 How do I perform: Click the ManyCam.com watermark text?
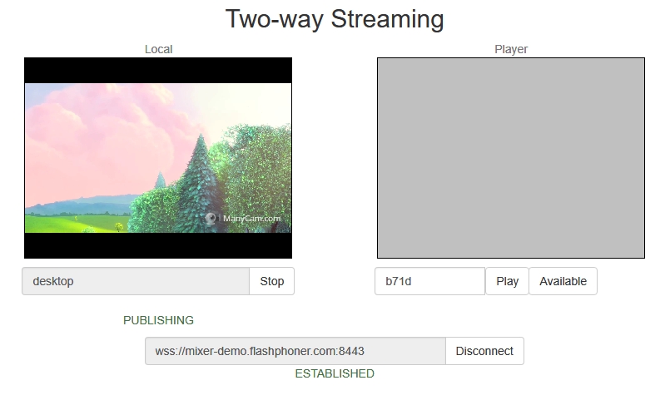(x=251, y=219)
